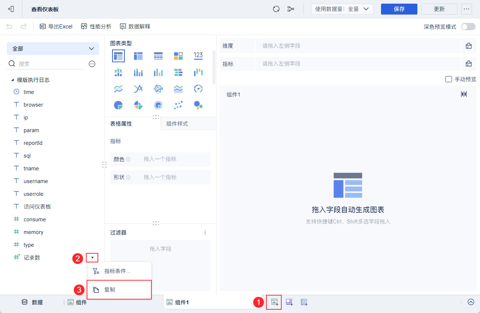Screen dimensions: 480x313
Task: Click 导出Excel in the toolbar
Action: (x=56, y=27)
